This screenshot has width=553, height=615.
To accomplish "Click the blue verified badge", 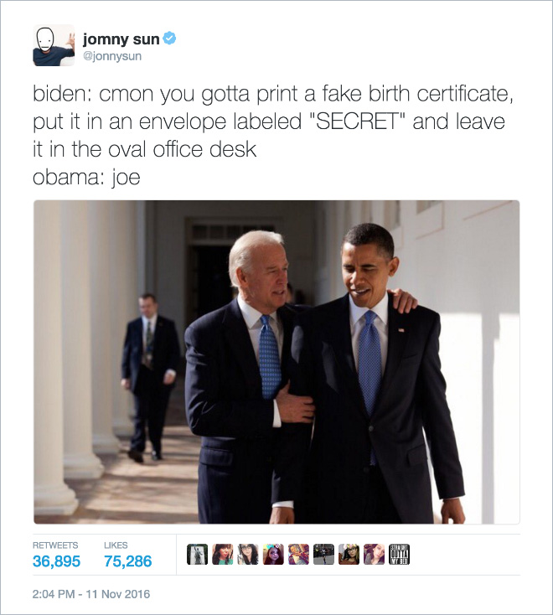I will point(169,39).
